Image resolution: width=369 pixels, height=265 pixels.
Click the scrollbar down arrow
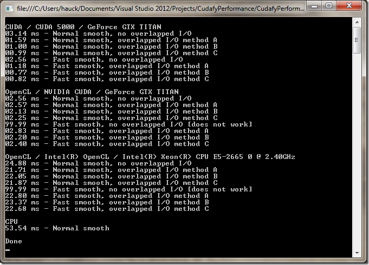(x=357, y=253)
